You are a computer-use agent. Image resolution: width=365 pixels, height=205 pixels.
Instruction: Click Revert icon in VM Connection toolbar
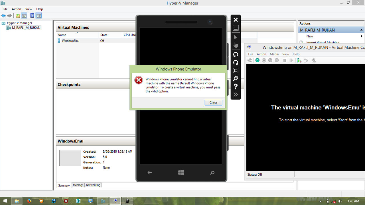click(306, 60)
